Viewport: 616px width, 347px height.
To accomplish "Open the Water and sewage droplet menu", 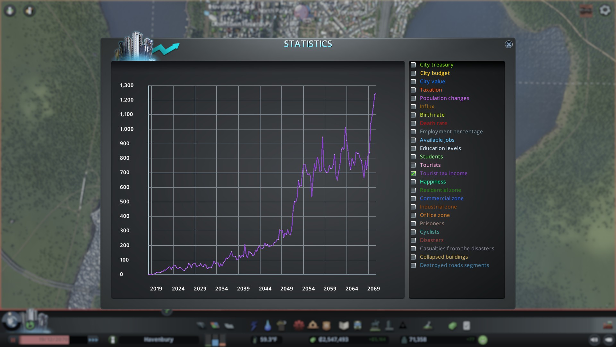I will click(x=268, y=325).
